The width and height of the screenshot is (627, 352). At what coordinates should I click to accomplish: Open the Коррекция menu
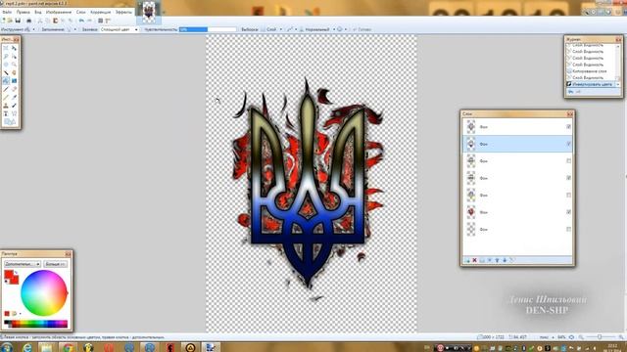coord(100,12)
